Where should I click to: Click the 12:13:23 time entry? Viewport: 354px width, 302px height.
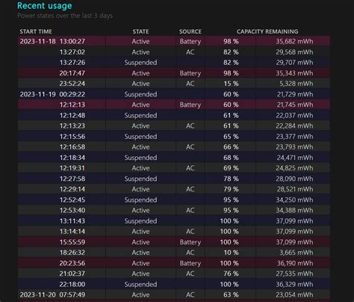click(x=72, y=126)
